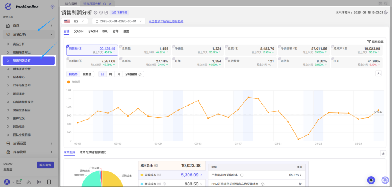The image size is (392, 187).
Task: Click the info icon beside 销售利润分析 title
Action: click(x=95, y=13)
